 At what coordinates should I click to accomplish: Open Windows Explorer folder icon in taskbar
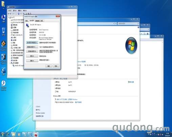coord(14,134)
